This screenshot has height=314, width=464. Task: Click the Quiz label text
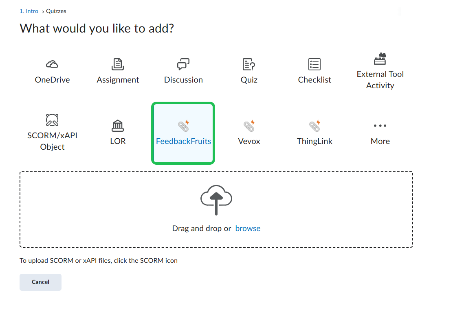(x=249, y=80)
